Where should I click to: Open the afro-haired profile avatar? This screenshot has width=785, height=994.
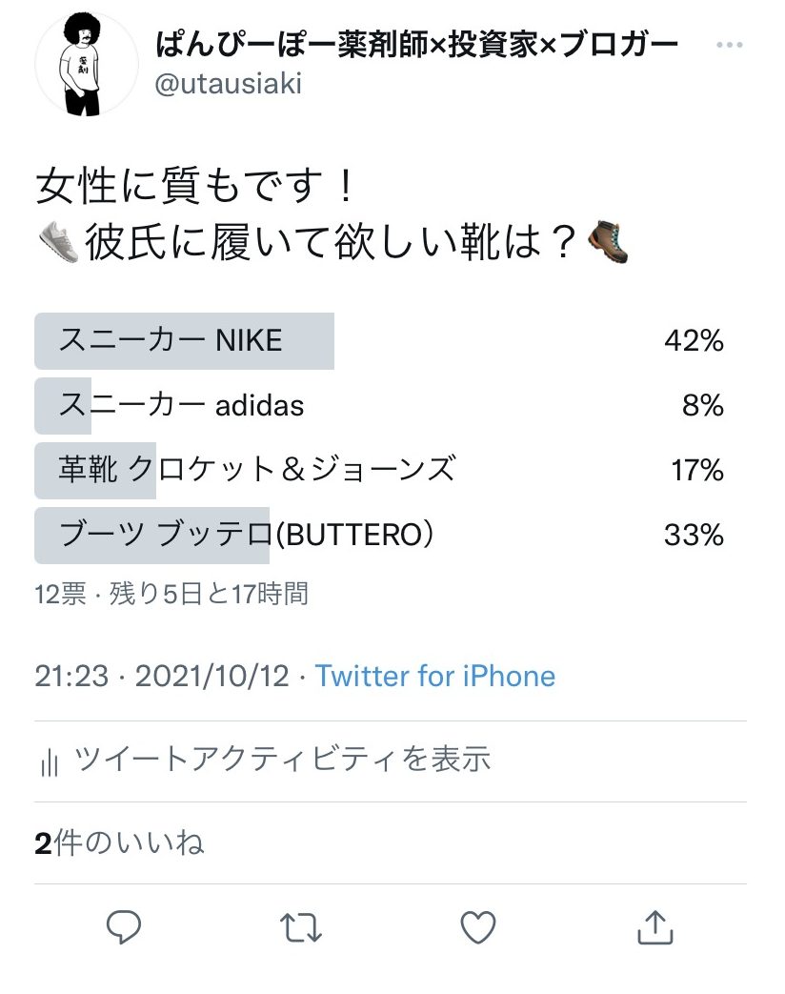(87, 66)
